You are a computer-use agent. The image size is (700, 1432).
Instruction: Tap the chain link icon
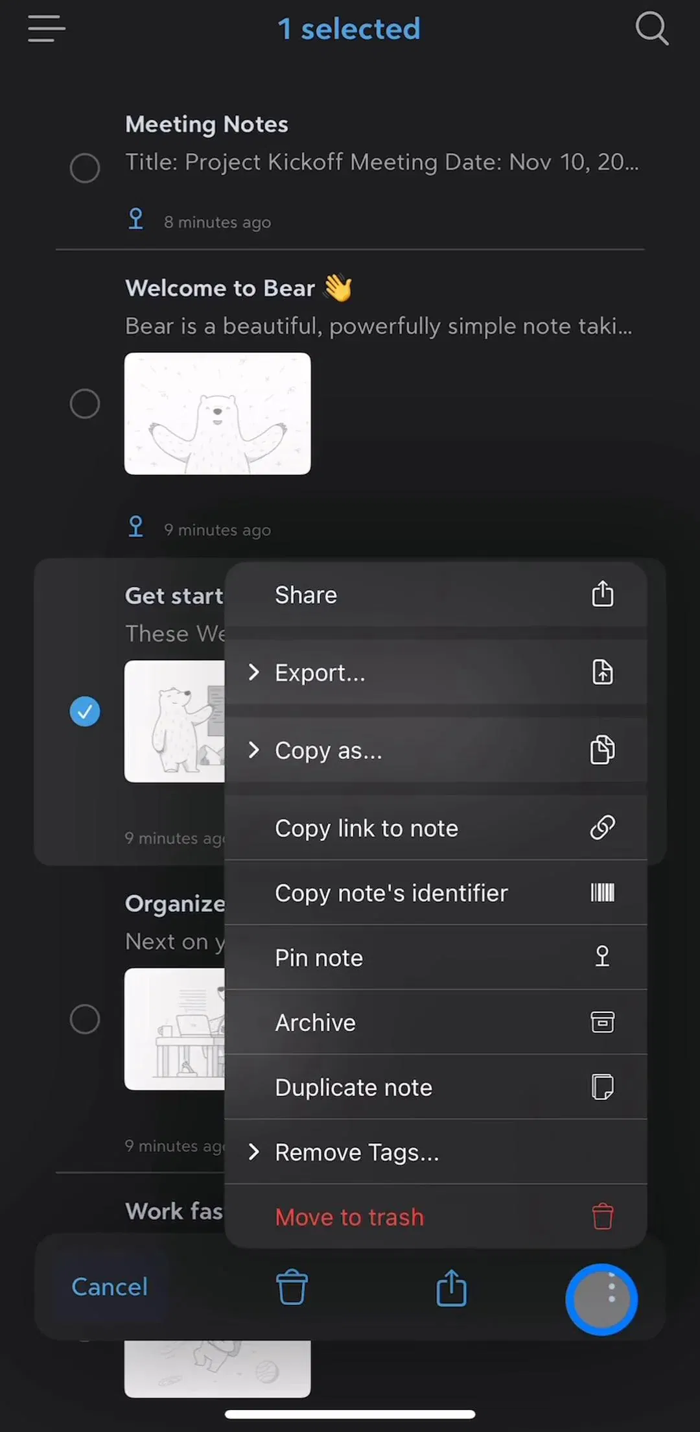coord(602,828)
